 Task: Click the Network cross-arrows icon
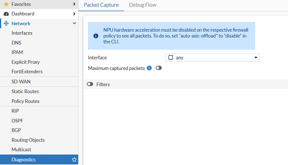pyautogui.click(x=6, y=24)
